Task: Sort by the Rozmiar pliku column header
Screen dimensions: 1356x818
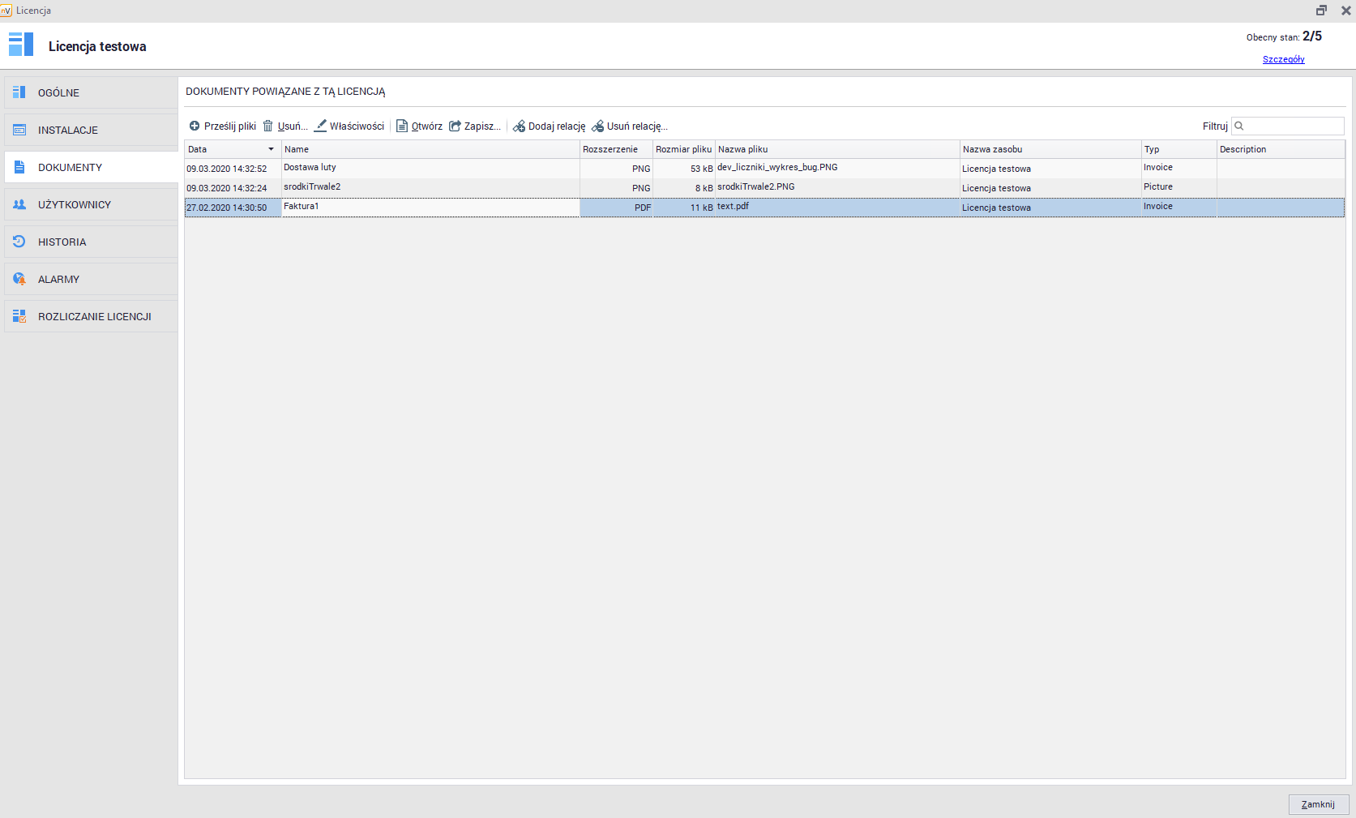Action: (683, 149)
